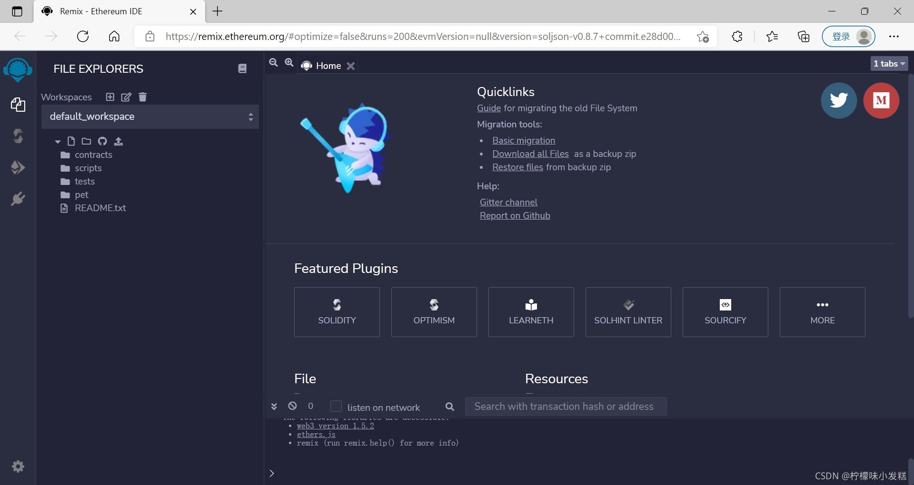
Task: Click Restore files link
Action: coord(517,167)
